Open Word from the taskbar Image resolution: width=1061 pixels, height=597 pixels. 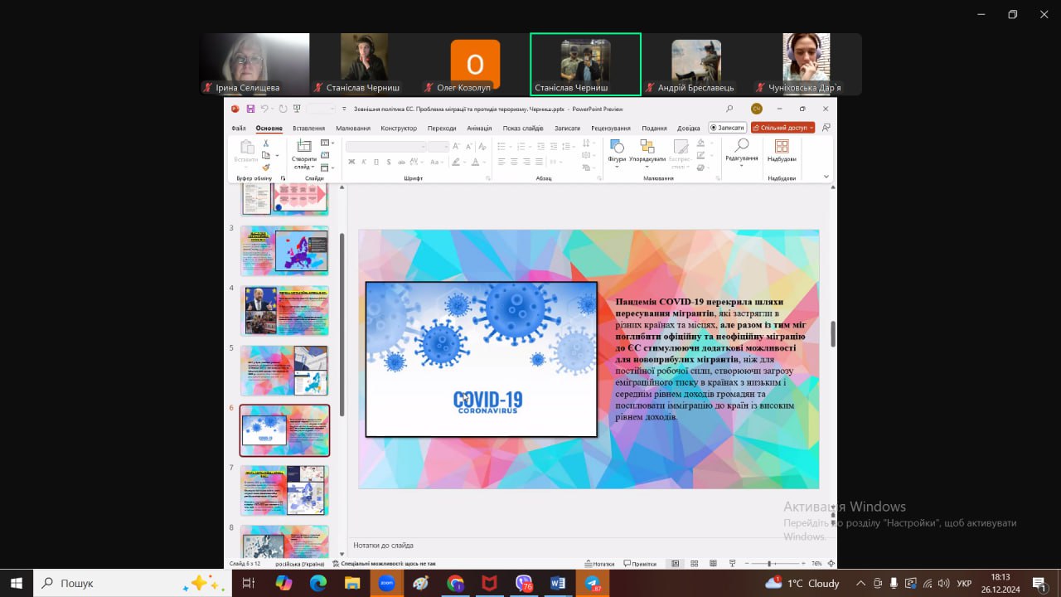pyautogui.click(x=557, y=584)
